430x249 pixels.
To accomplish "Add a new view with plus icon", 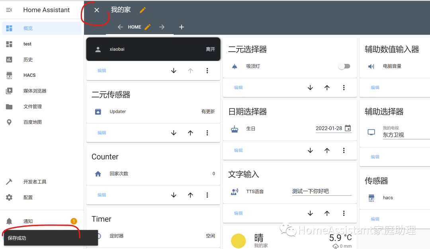I will click(x=182, y=27).
